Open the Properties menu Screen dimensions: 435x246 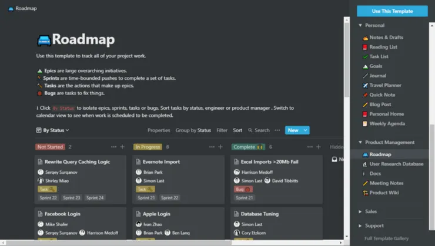[x=159, y=130]
